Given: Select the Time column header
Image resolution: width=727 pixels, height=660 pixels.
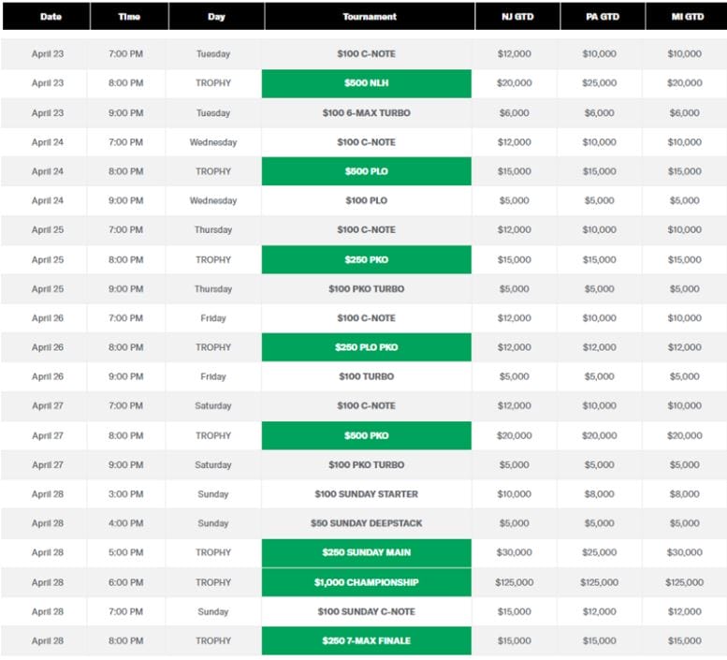Looking at the screenshot, I should pos(130,17).
